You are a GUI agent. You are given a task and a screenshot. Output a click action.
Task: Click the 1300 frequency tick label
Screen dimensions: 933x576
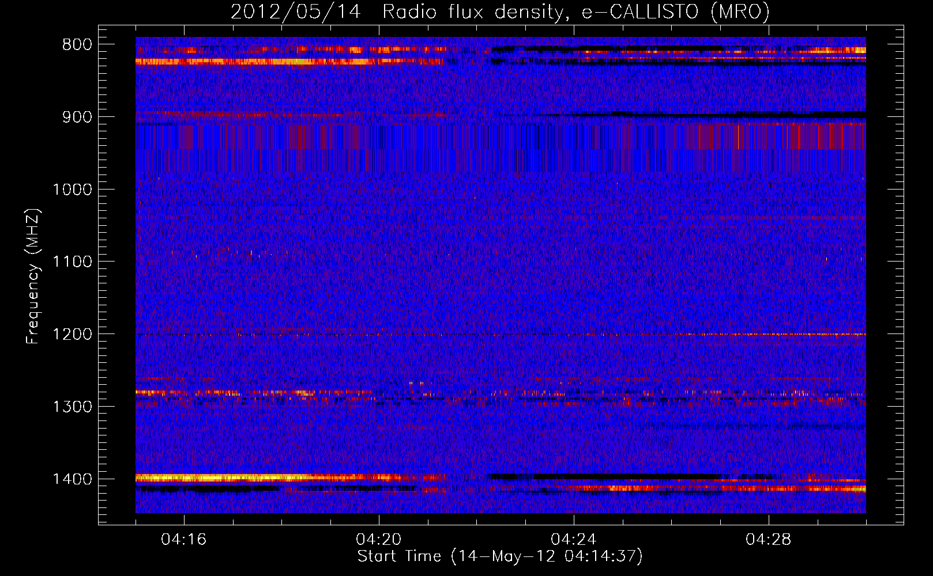point(72,407)
